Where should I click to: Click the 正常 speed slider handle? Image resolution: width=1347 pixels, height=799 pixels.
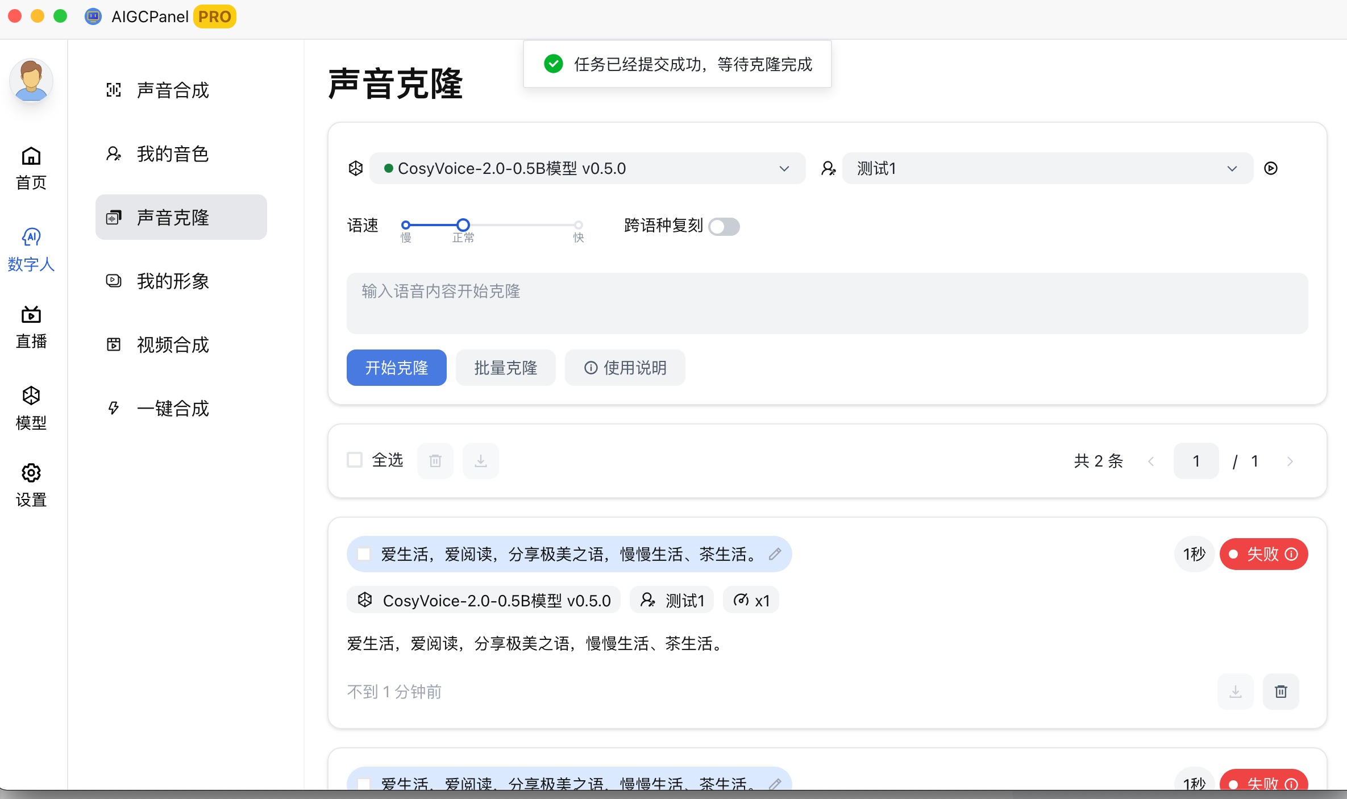(x=463, y=225)
